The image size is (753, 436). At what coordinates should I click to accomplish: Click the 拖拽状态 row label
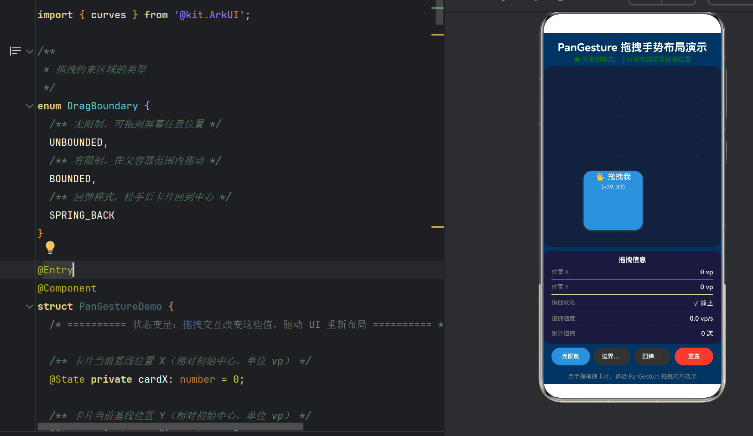[x=563, y=303]
